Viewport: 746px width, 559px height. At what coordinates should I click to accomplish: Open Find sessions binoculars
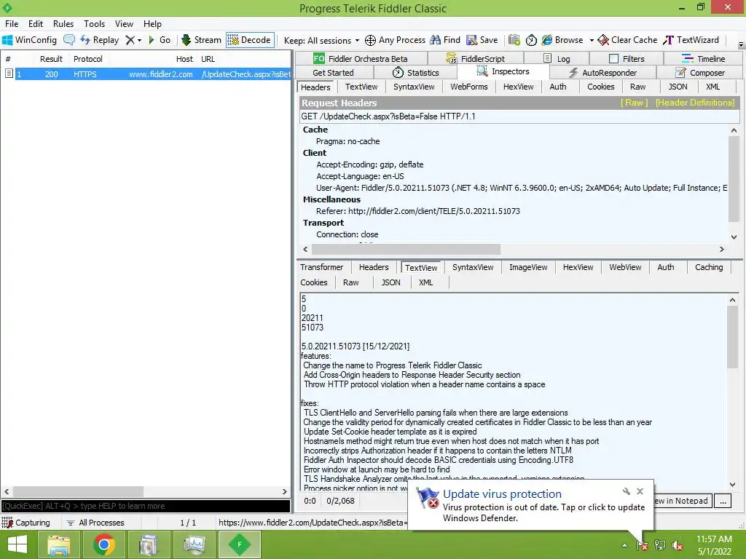pyautogui.click(x=445, y=40)
